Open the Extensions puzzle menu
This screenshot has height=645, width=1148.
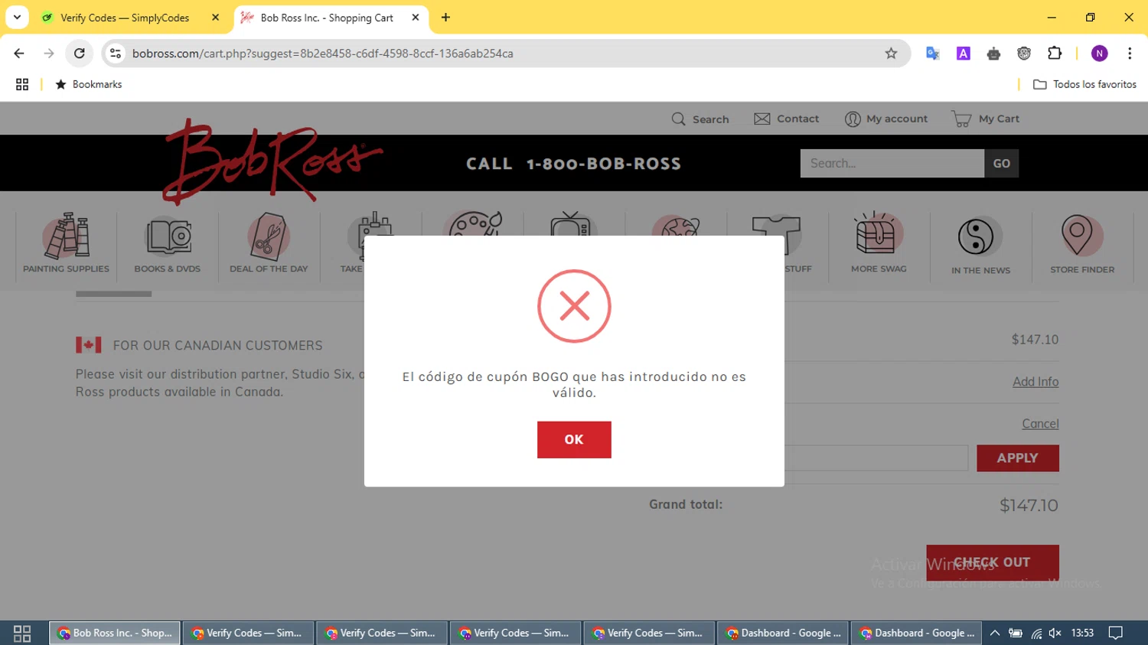point(1055,53)
